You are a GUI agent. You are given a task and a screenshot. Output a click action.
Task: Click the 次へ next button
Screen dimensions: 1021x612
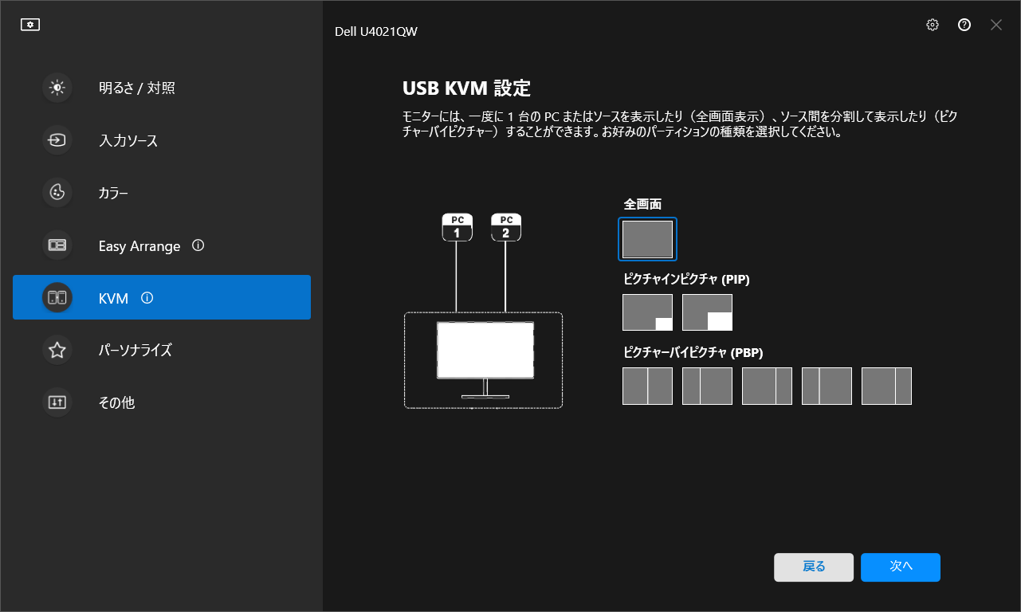(901, 567)
